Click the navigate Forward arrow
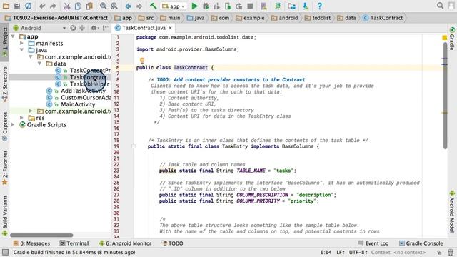The image size is (457, 257). [x=139, y=6]
